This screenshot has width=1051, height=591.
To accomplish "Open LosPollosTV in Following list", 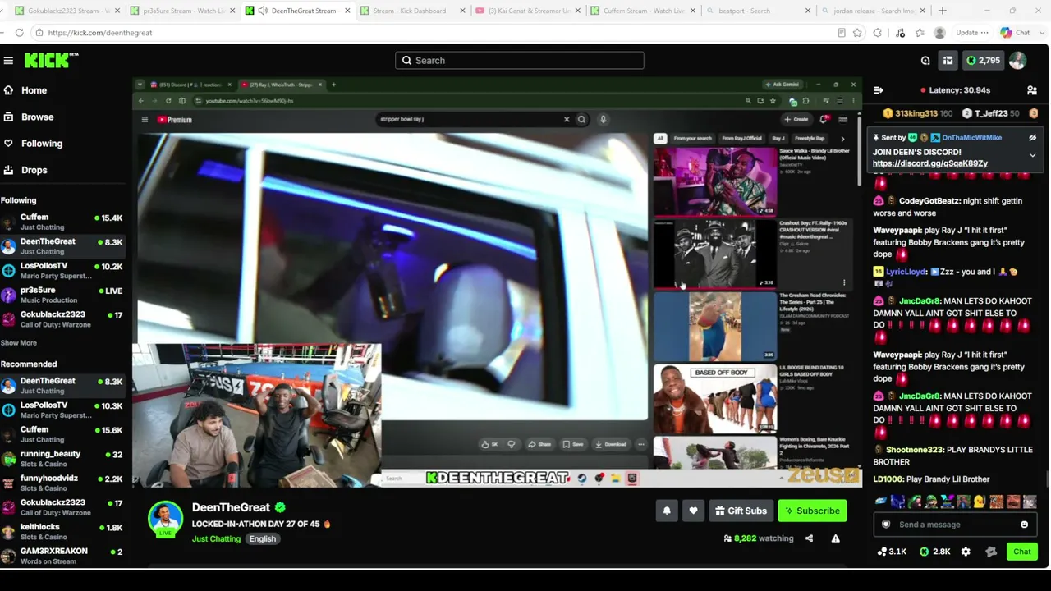I will (62, 270).
